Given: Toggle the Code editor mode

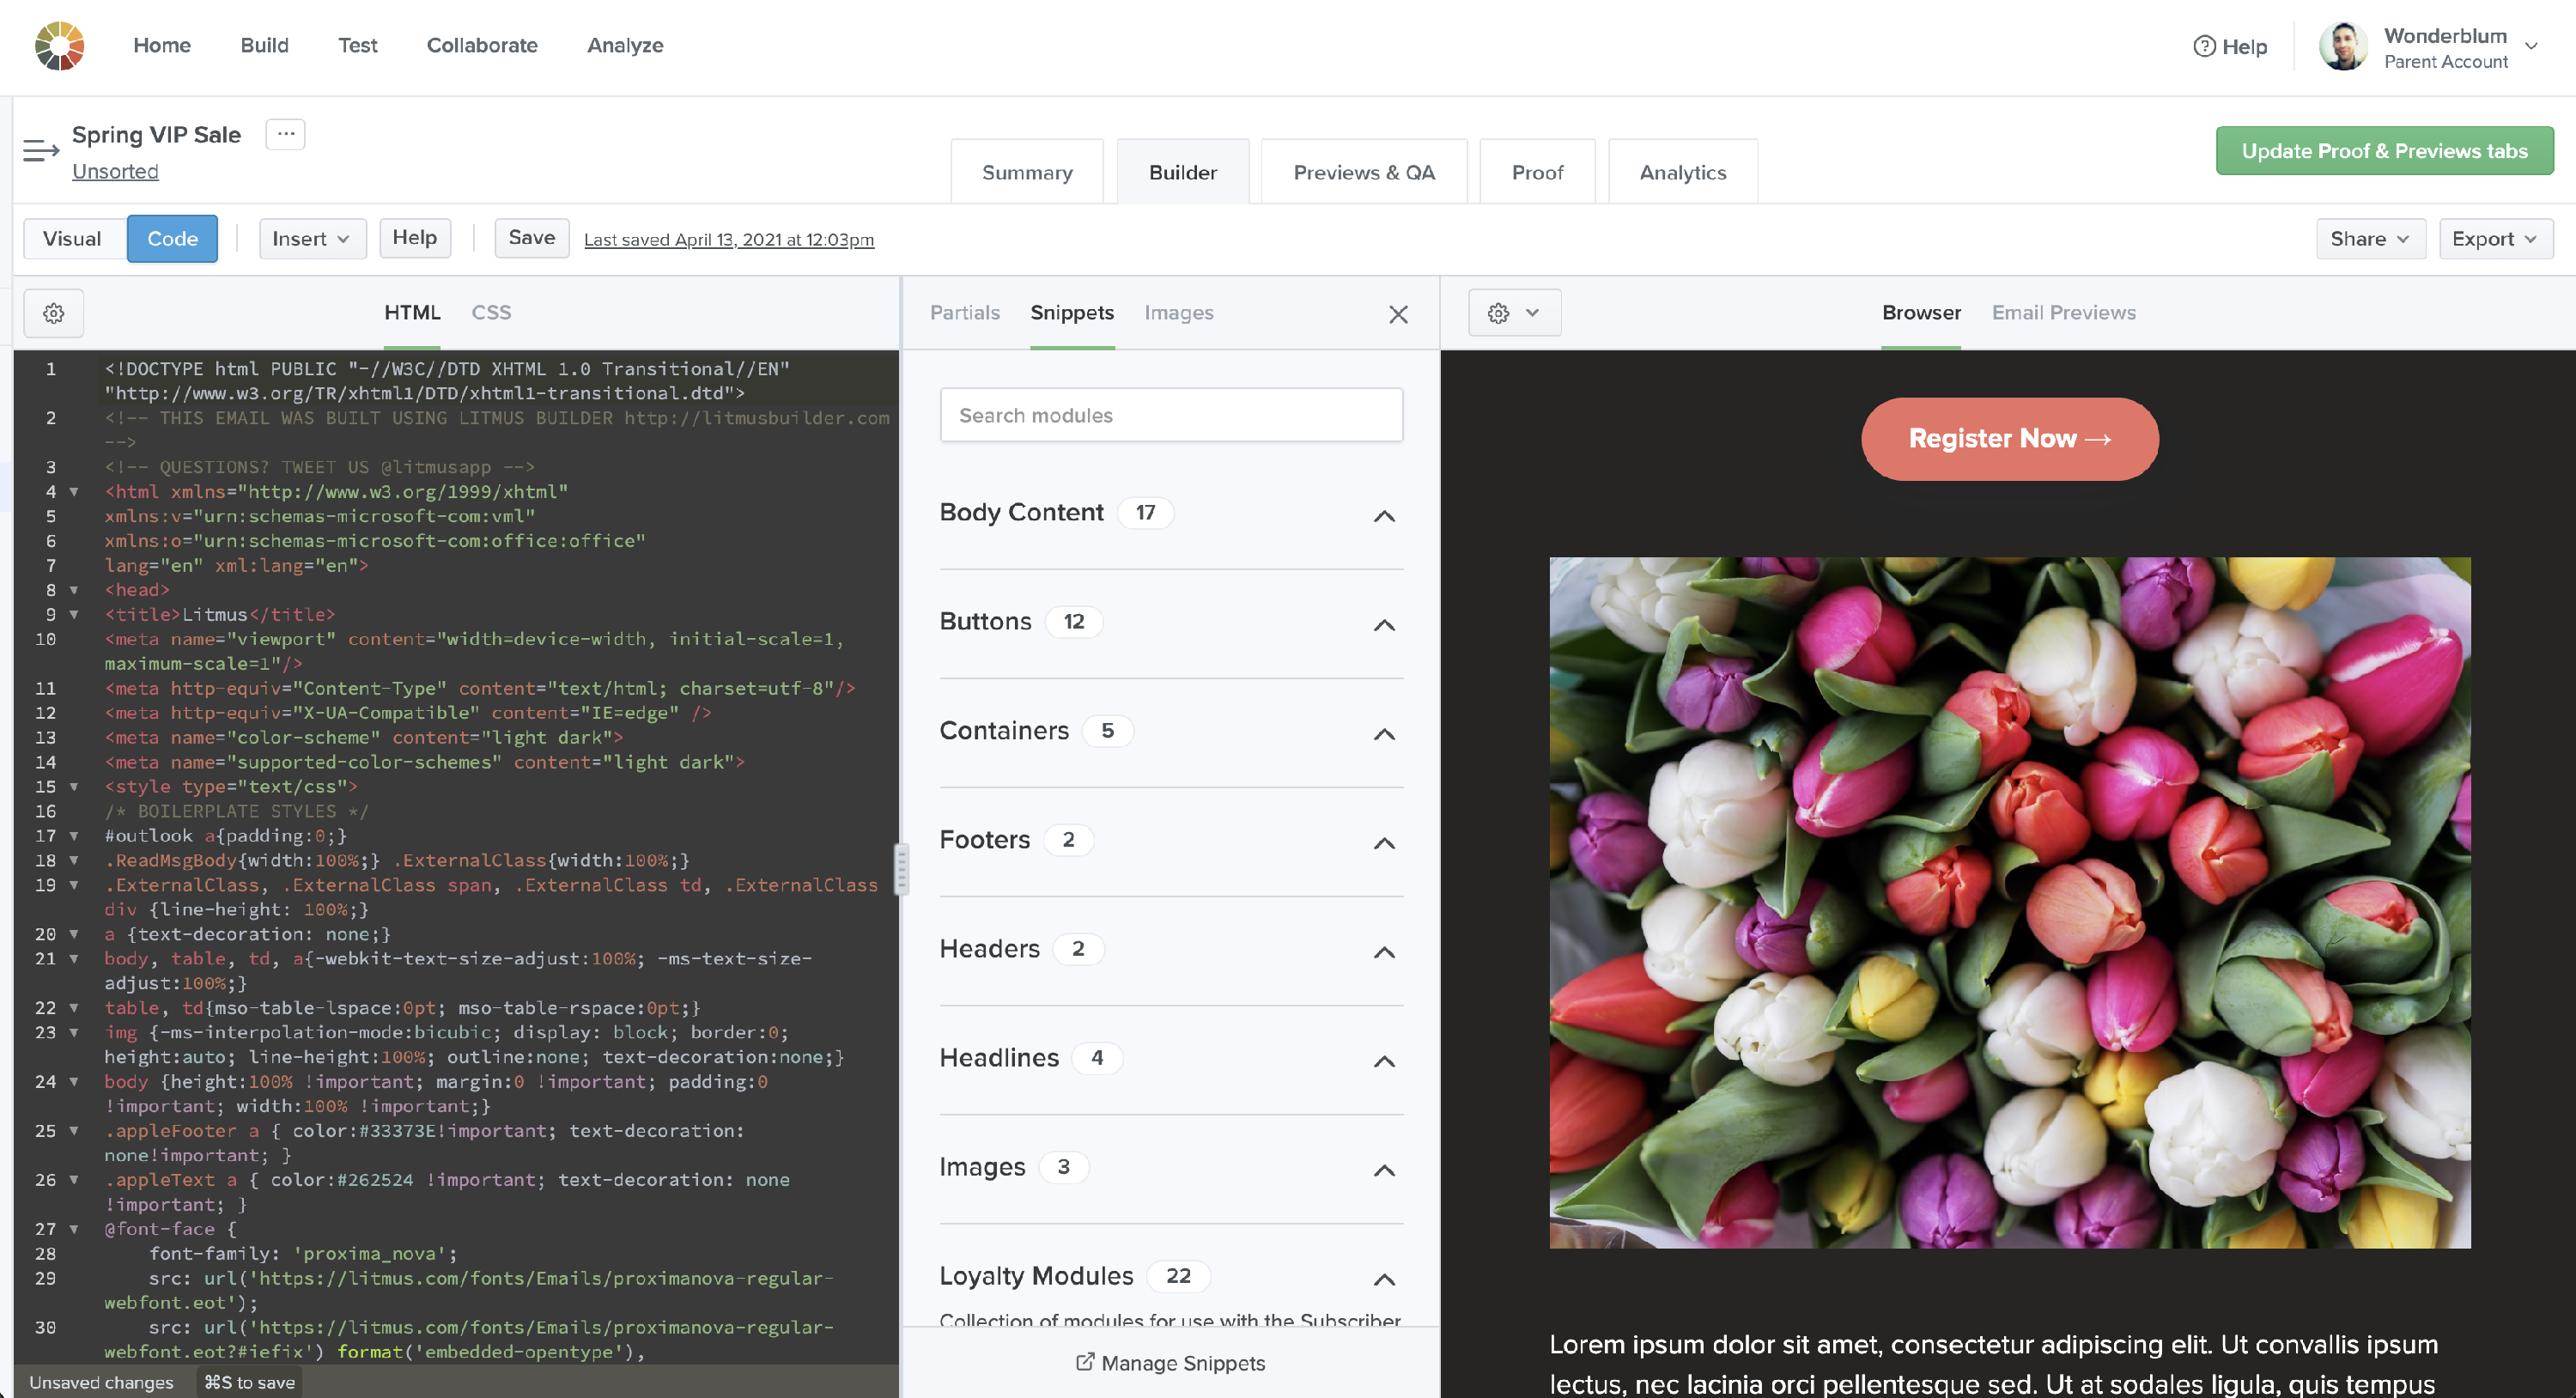Looking at the screenshot, I should (x=172, y=239).
